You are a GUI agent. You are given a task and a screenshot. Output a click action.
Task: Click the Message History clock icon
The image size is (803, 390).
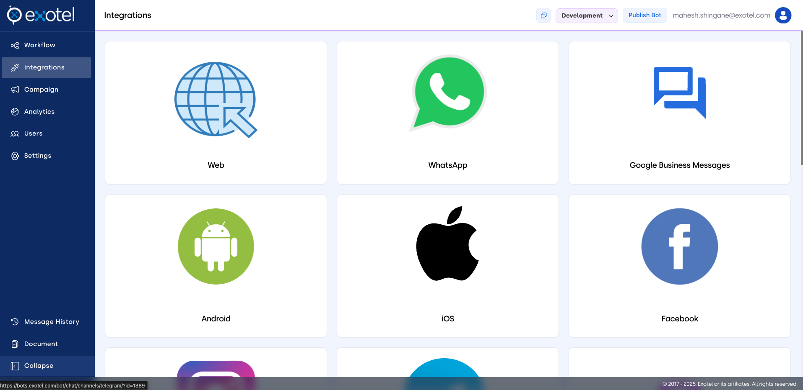coord(15,322)
